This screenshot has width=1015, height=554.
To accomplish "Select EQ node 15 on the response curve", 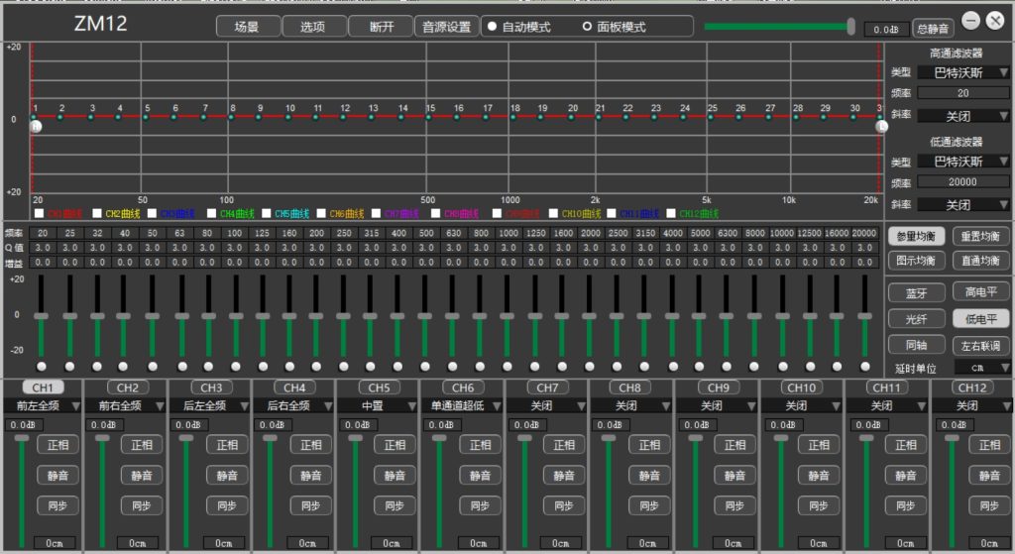I will (428, 117).
